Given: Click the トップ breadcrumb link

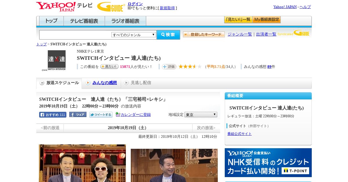Looking at the screenshot, I should 41,44.
